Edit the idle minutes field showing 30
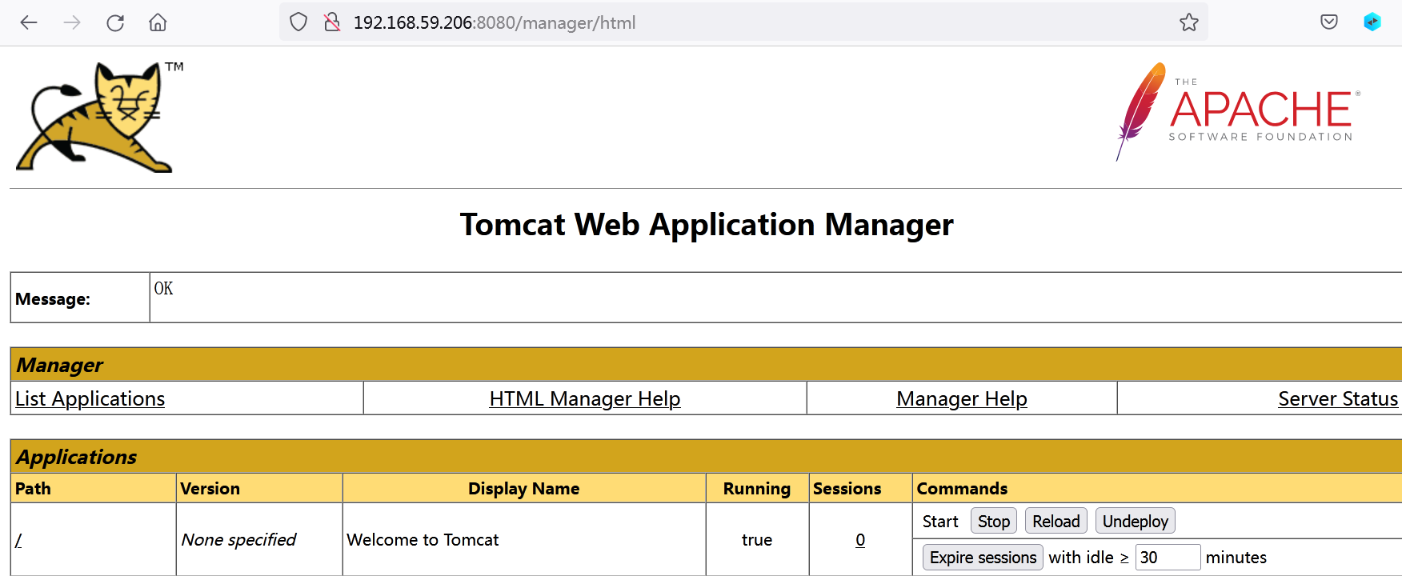 point(1168,558)
